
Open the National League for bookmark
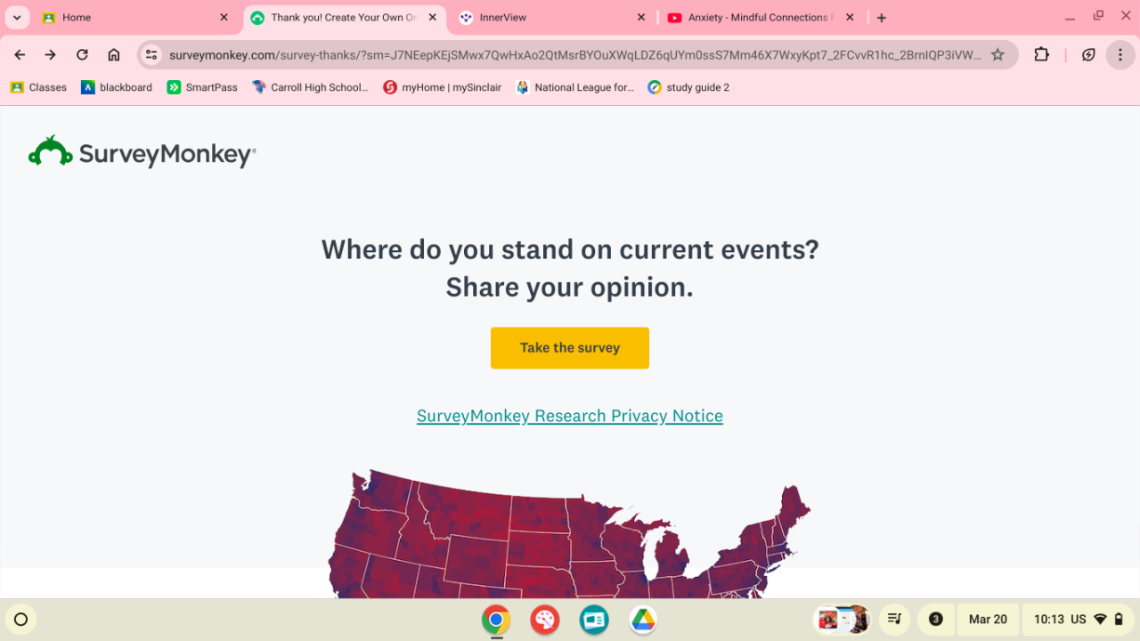tap(574, 87)
